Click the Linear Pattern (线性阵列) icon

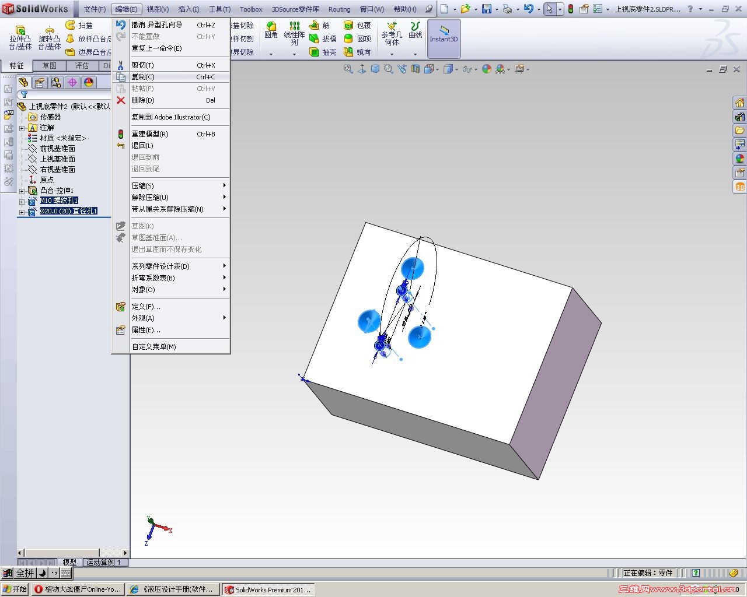coord(295,26)
